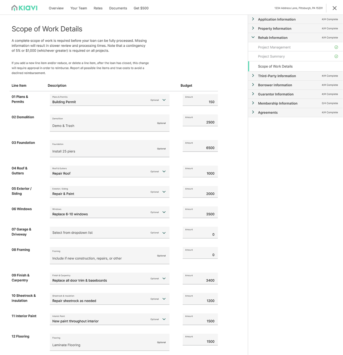Expand Property Information section

point(295,28)
